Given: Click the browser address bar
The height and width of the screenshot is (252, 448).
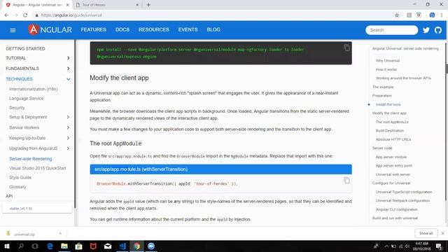Looking at the screenshot, I should [x=211, y=15].
